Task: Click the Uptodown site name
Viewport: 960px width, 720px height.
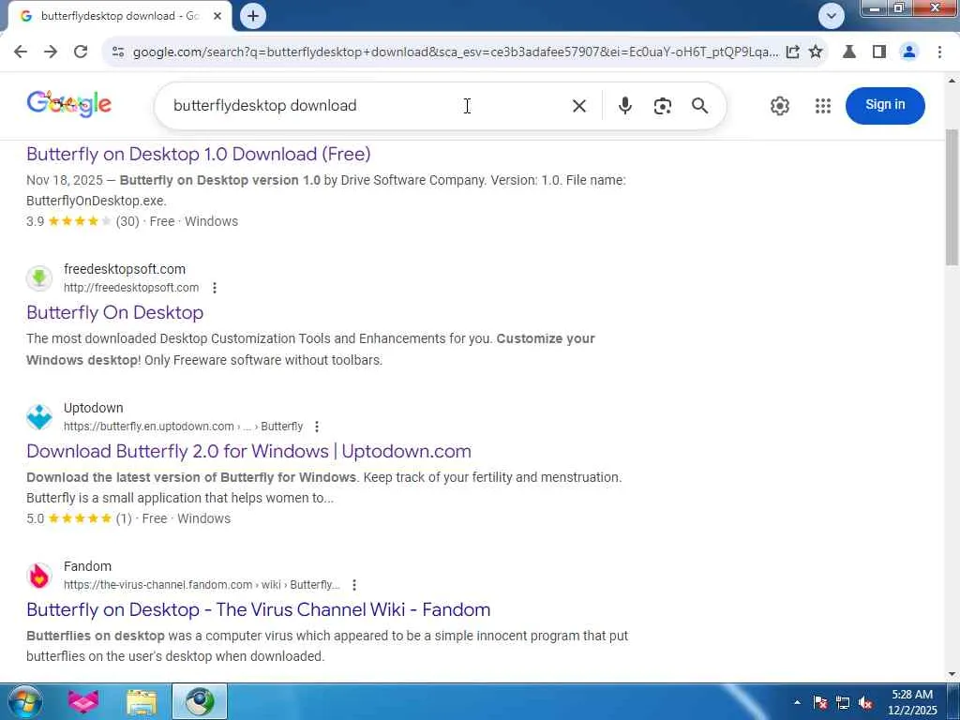Action: (x=93, y=408)
